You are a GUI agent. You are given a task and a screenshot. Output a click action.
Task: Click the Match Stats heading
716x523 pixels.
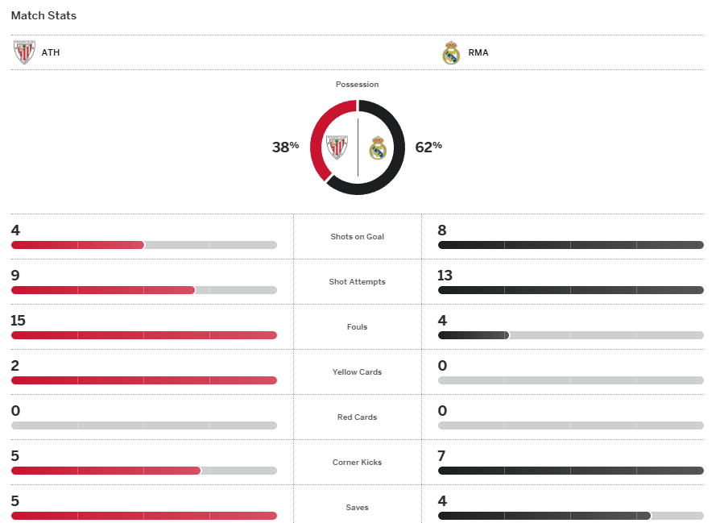44,15
